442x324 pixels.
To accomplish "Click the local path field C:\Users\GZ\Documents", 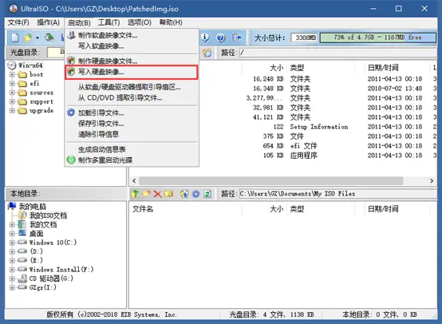I will 338,194.
